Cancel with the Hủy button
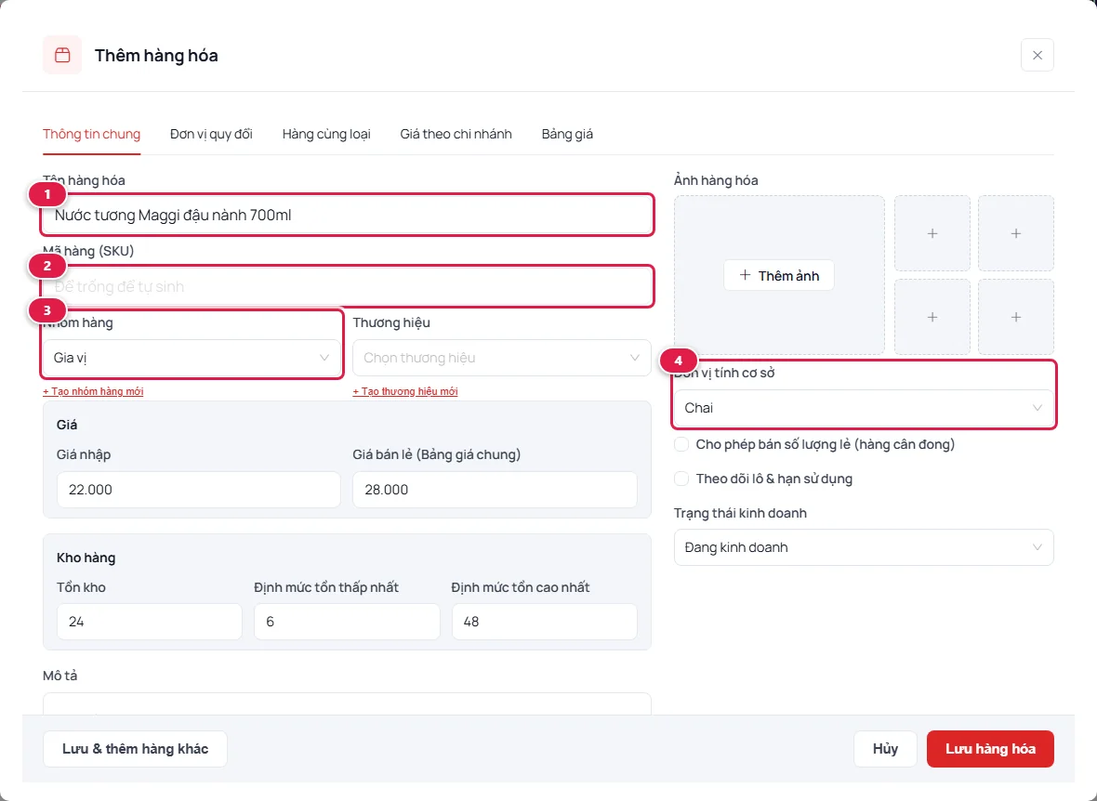This screenshot has height=801, width=1097. tap(885, 749)
